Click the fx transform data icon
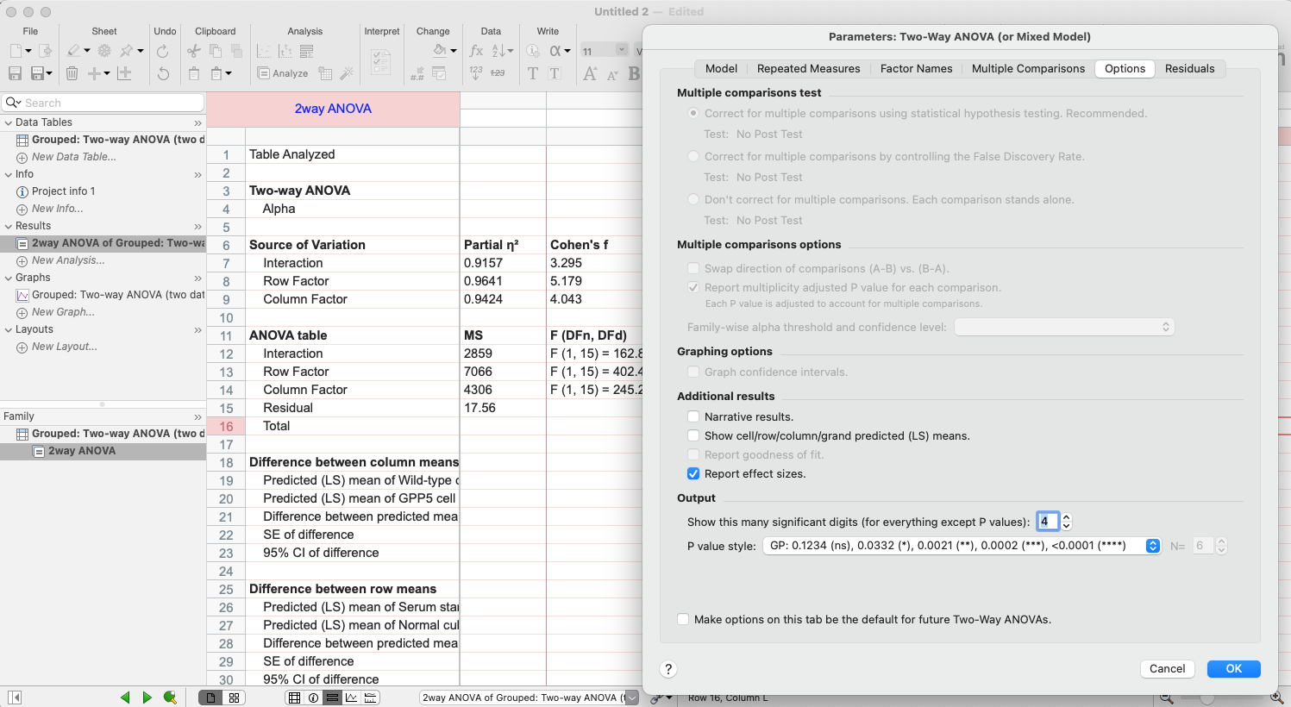Image resolution: width=1291 pixels, height=707 pixels. pos(476,51)
